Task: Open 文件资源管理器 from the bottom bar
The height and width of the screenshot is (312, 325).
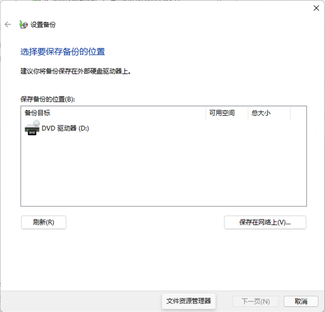Action: coord(189,301)
